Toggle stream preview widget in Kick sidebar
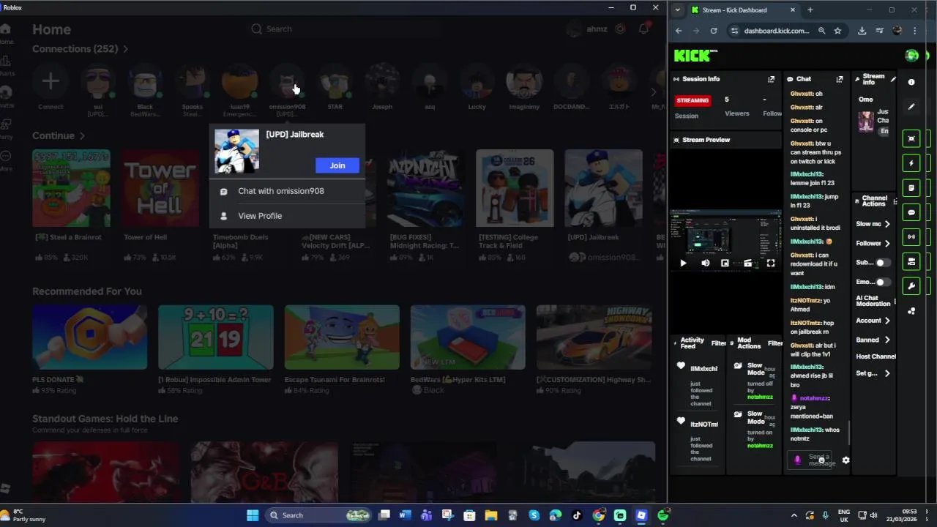This screenshot has width=937, height=527. pos(911,138)
